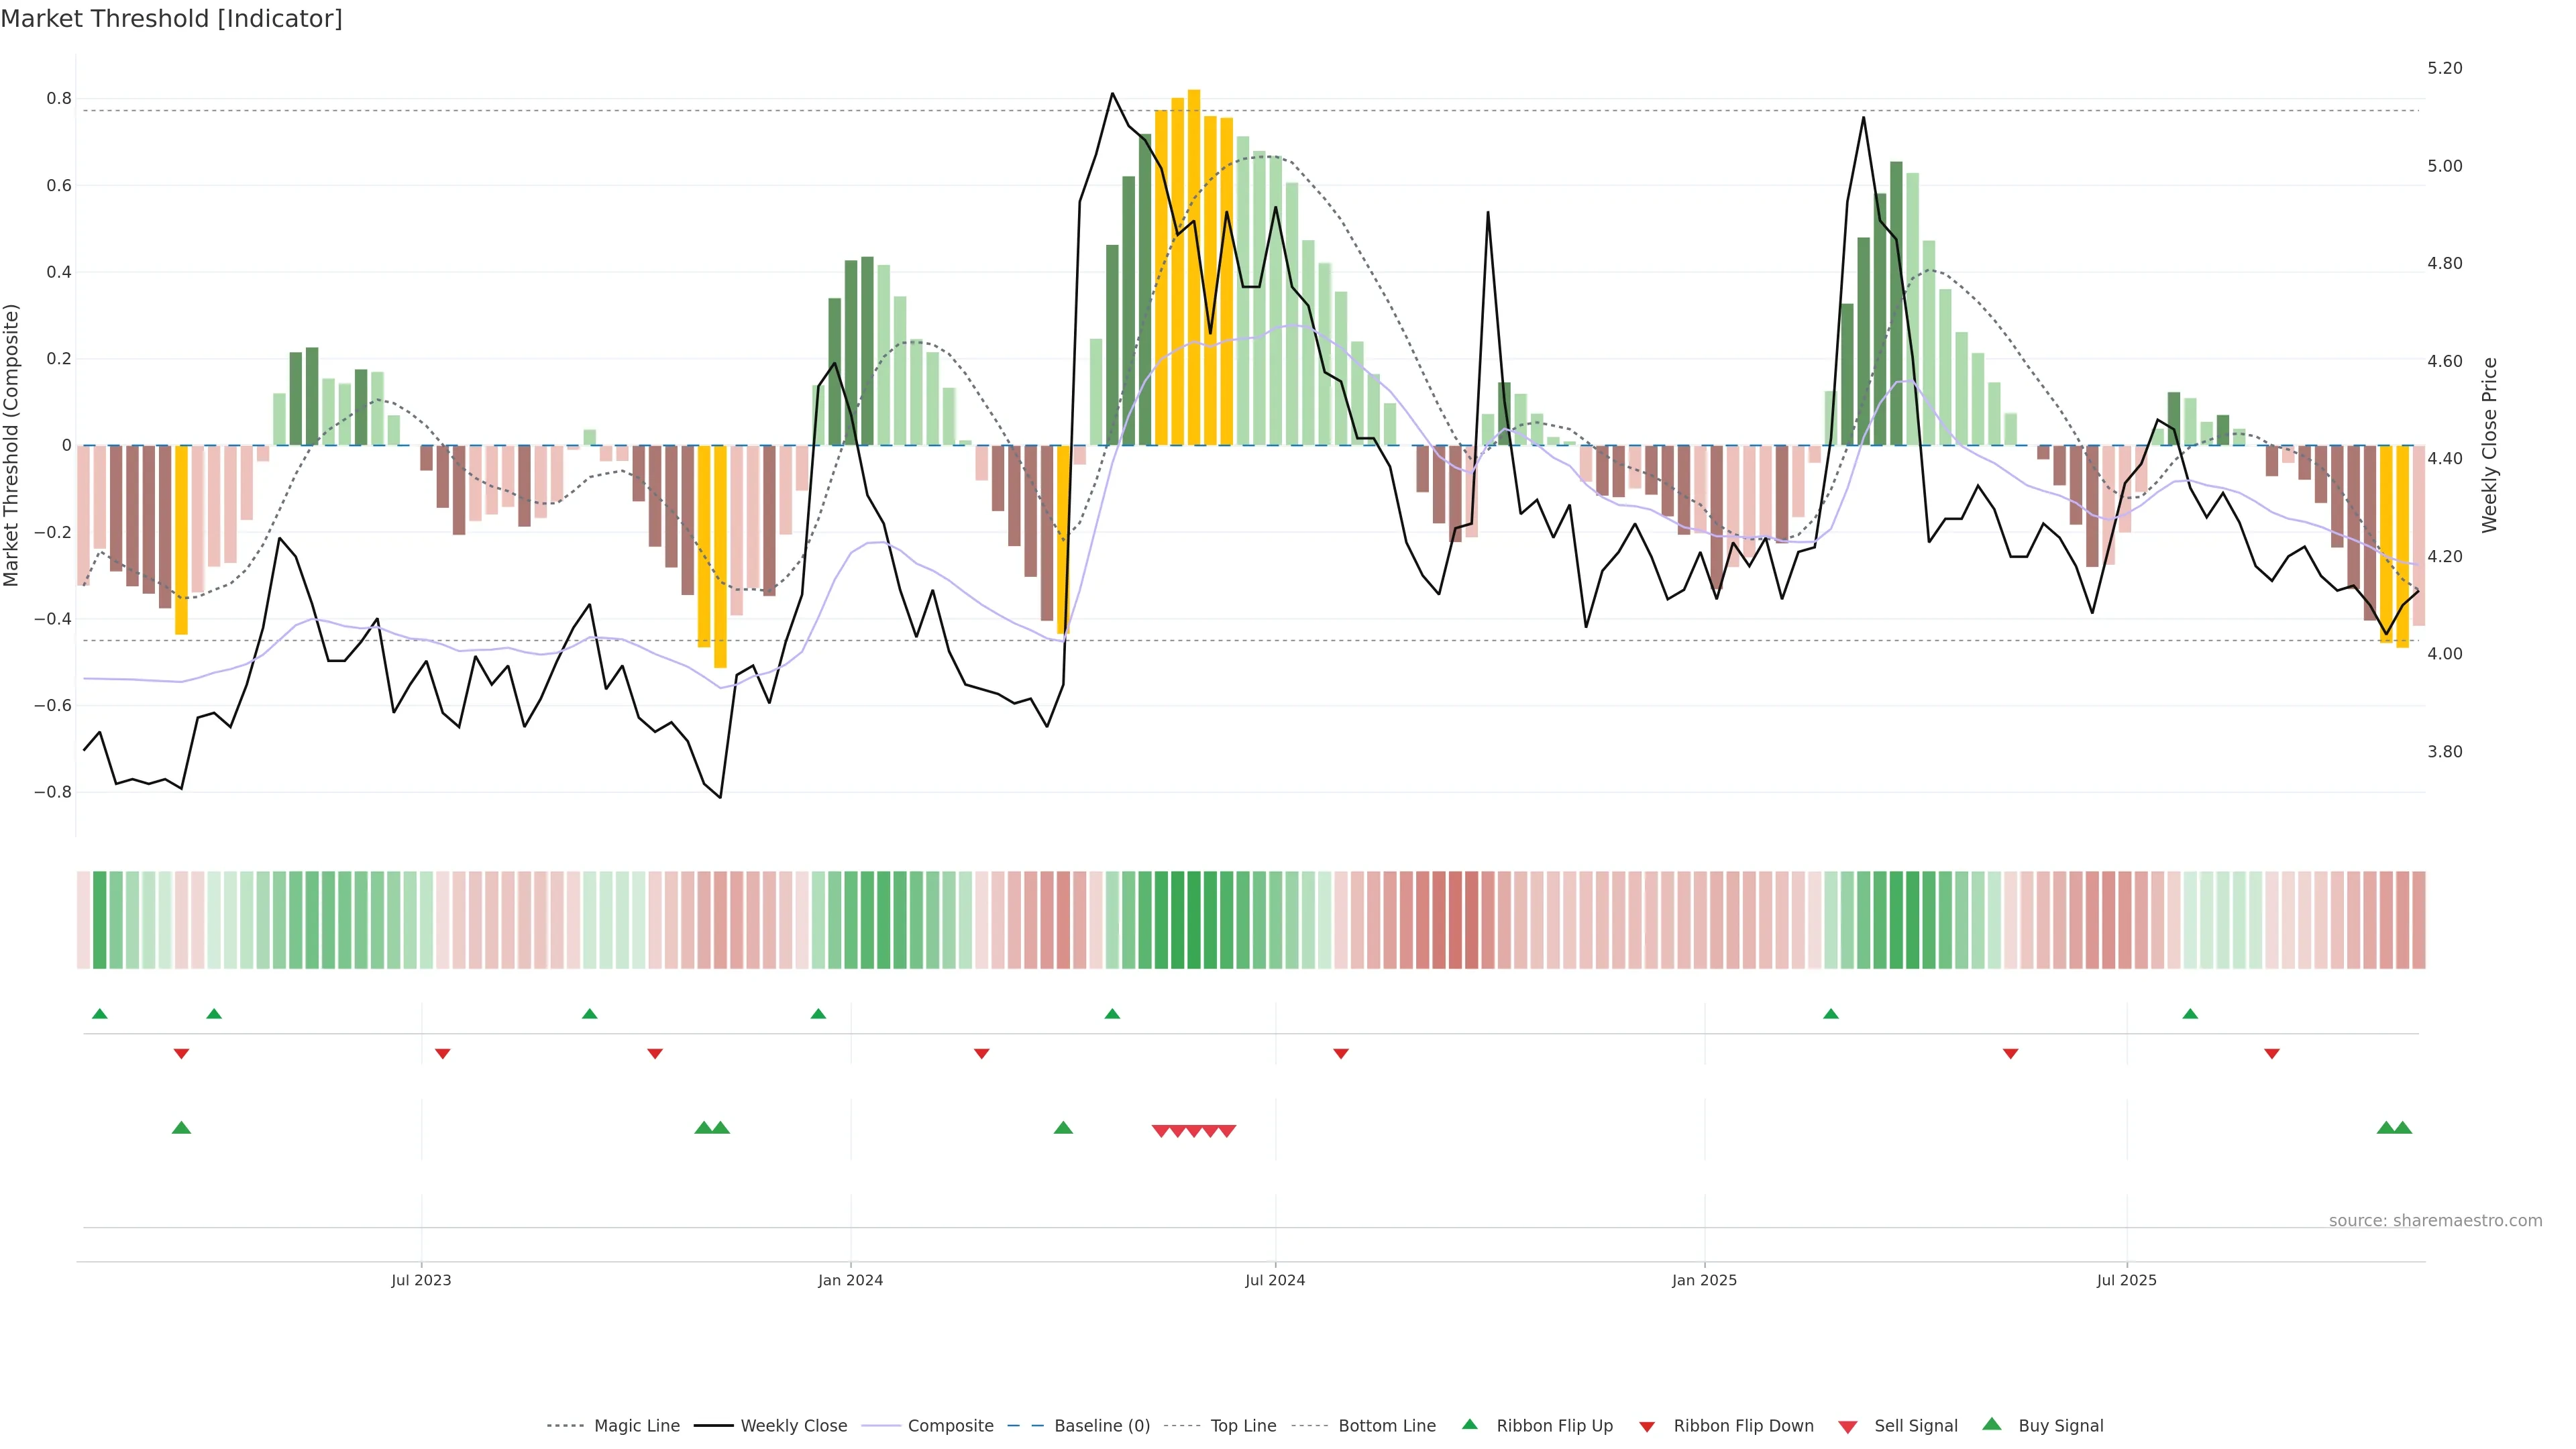Click the Sell Signal legend icon

pos(1848,1427)
